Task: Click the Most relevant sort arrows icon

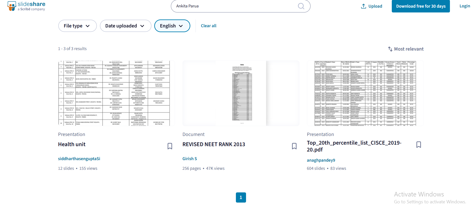Action: click(x=390, y=49)
